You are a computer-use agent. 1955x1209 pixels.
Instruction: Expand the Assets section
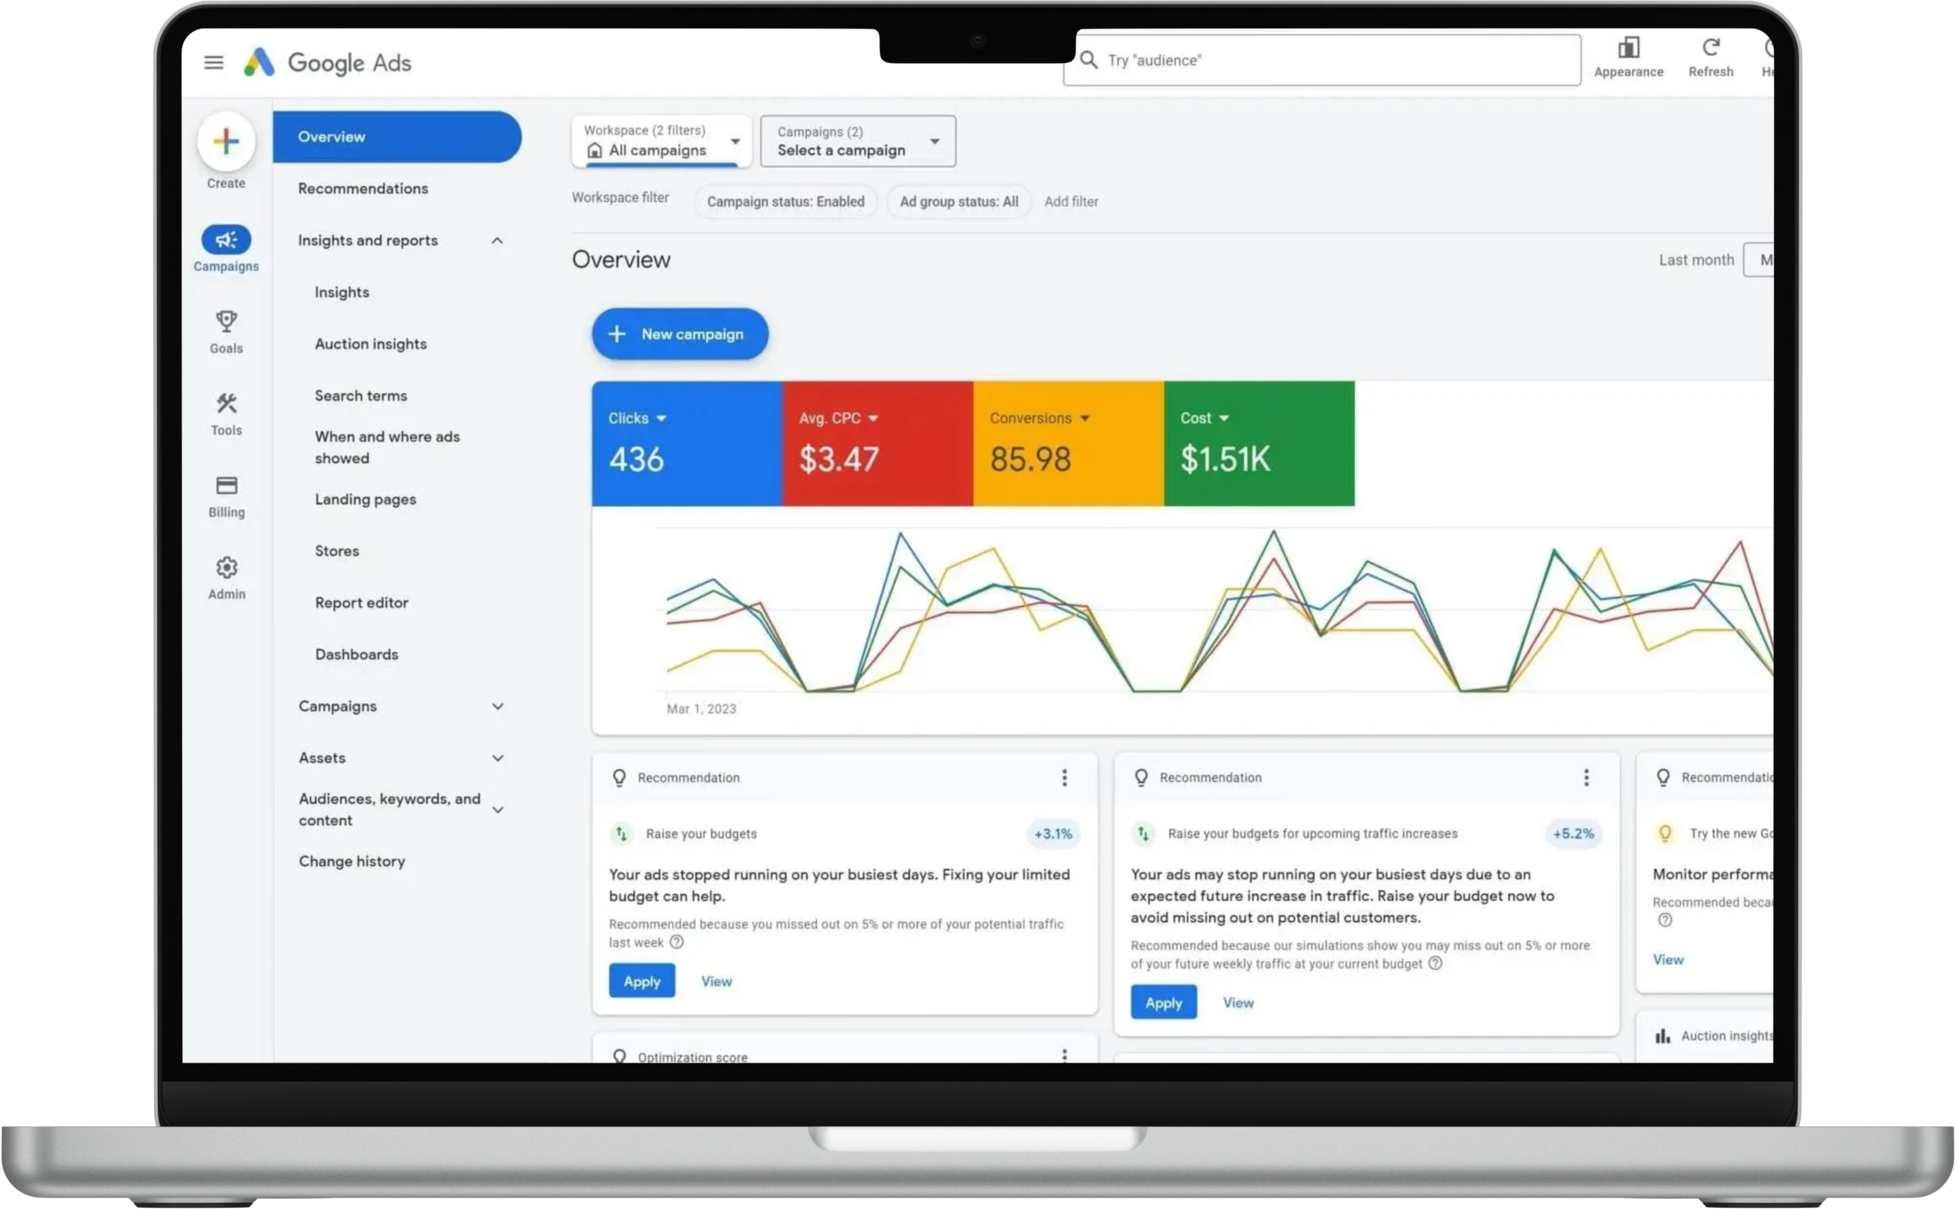tap(497, 758)
